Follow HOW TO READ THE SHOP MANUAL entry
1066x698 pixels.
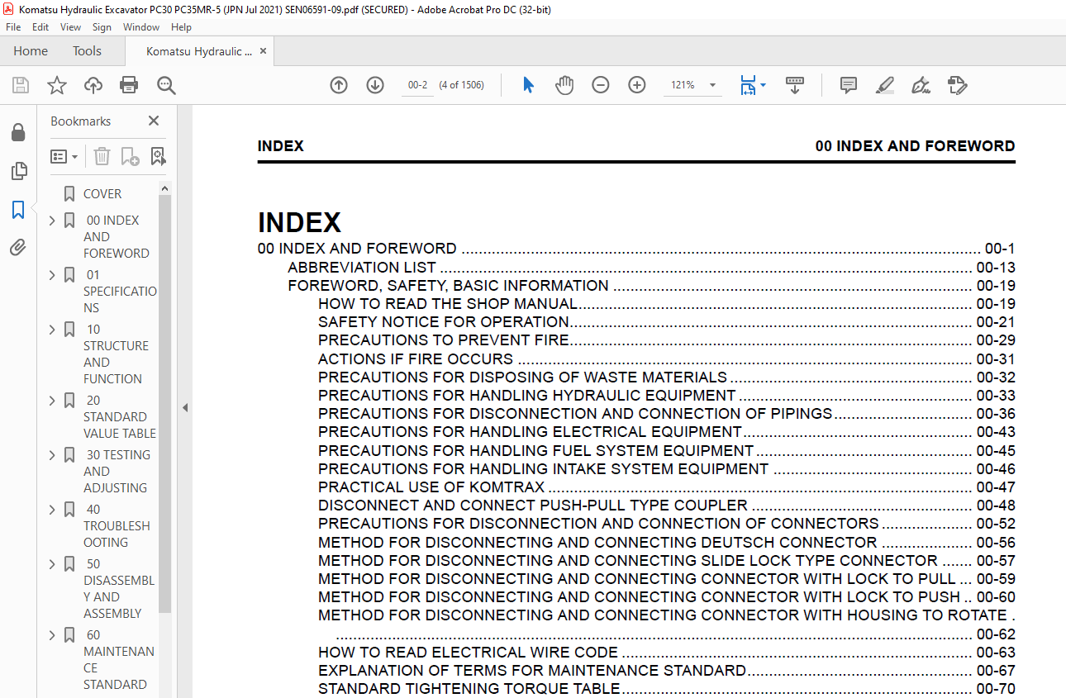point(447,304)
